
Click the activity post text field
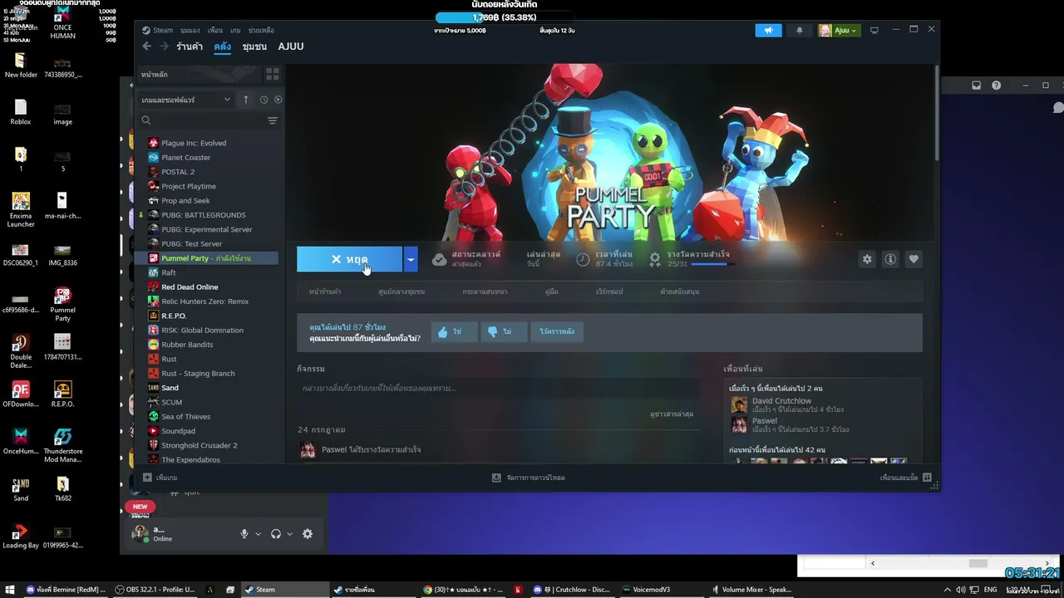497,389
